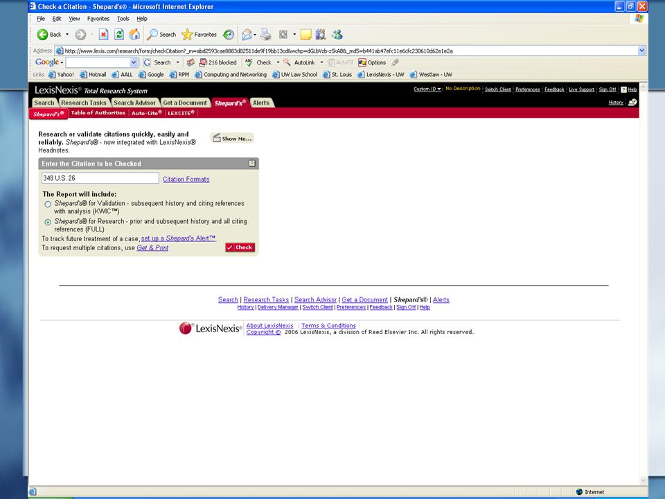Click the About LexisNexis link

pyautogui.click(x=270, y=326)
